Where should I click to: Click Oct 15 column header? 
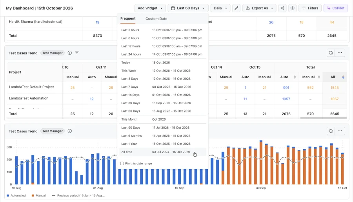tap(255, 67)
